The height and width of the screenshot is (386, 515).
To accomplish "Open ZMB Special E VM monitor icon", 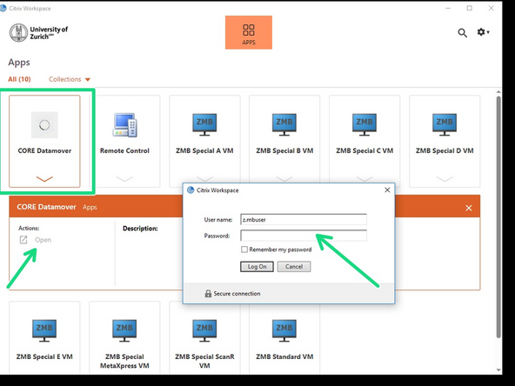I will 44,330.
